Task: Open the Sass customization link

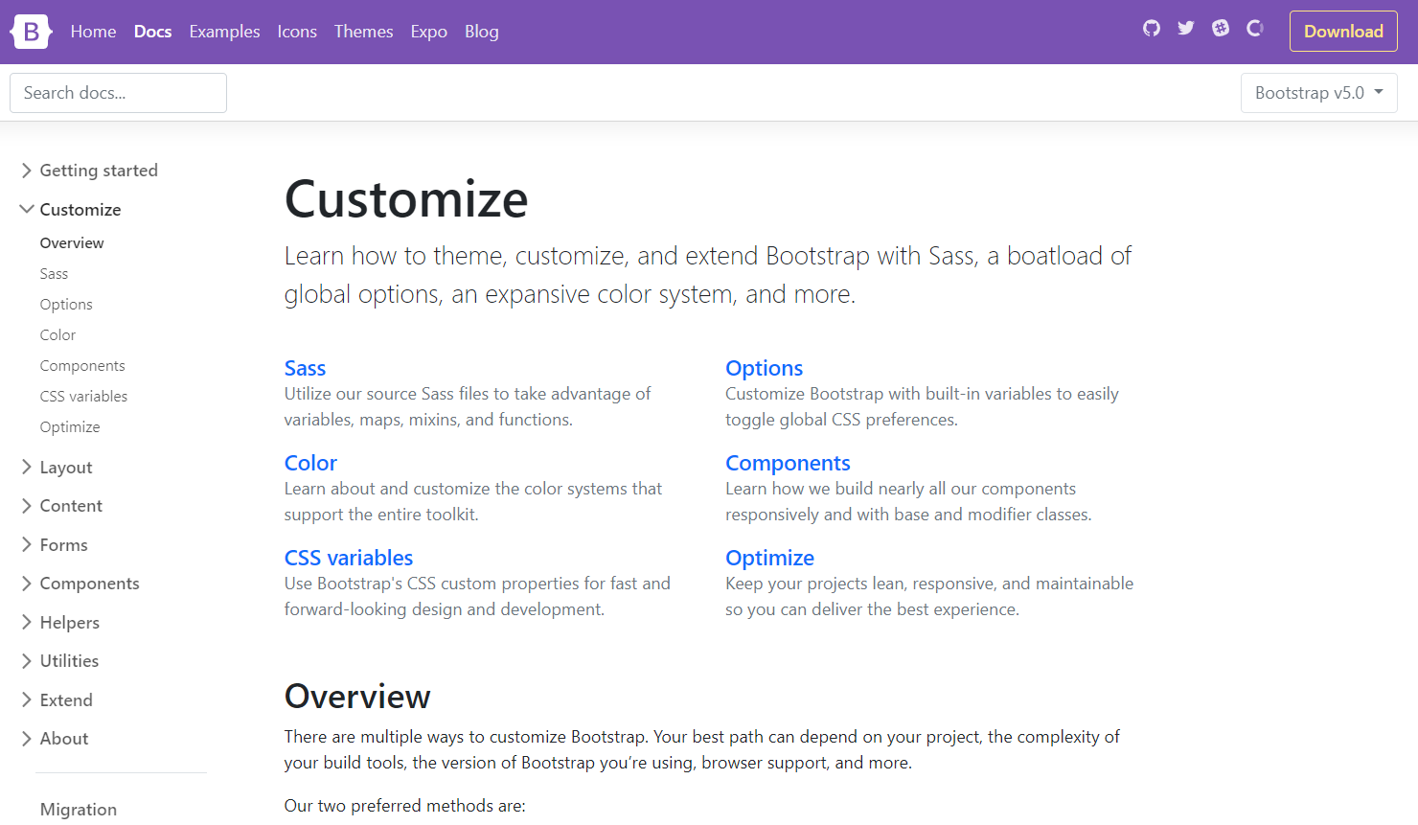Action: coord(305,367)
